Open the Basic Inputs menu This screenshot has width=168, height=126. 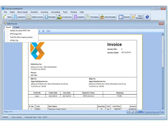point(23,12)
